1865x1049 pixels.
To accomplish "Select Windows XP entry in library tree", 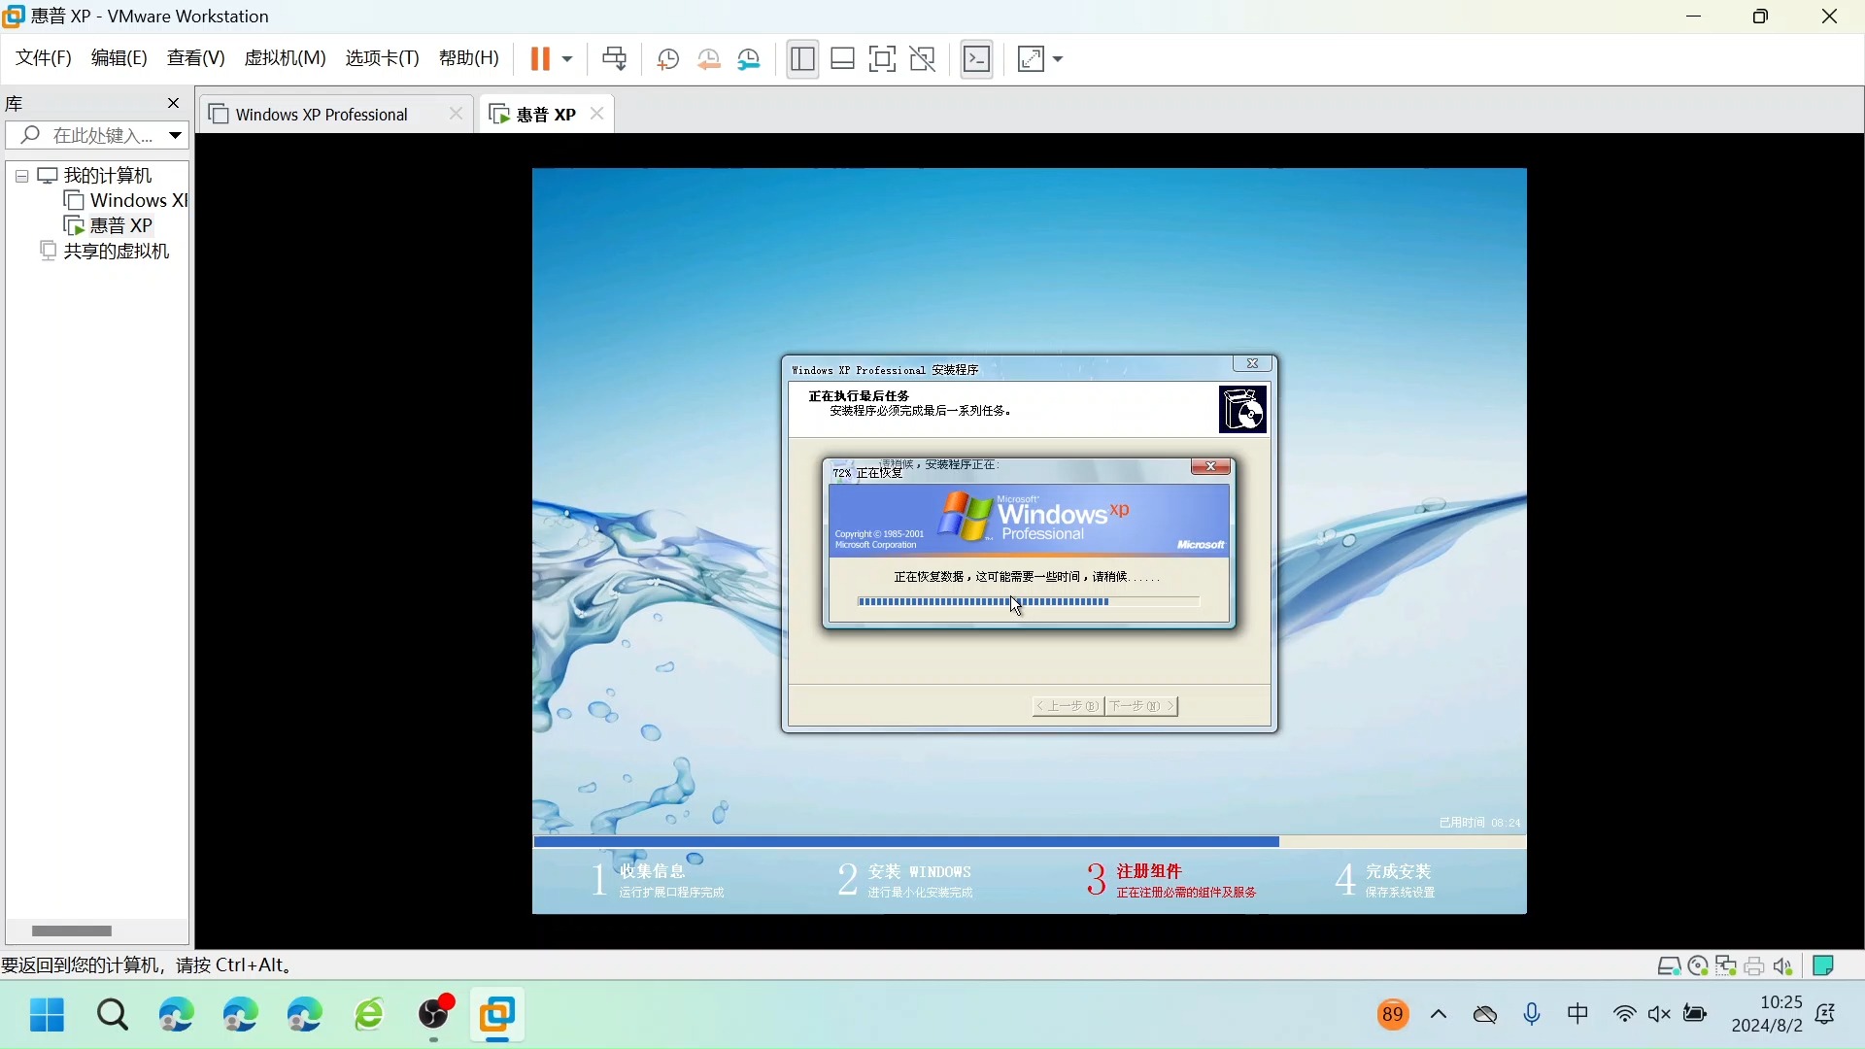I will pyautogui.click(x=138, y=201).
